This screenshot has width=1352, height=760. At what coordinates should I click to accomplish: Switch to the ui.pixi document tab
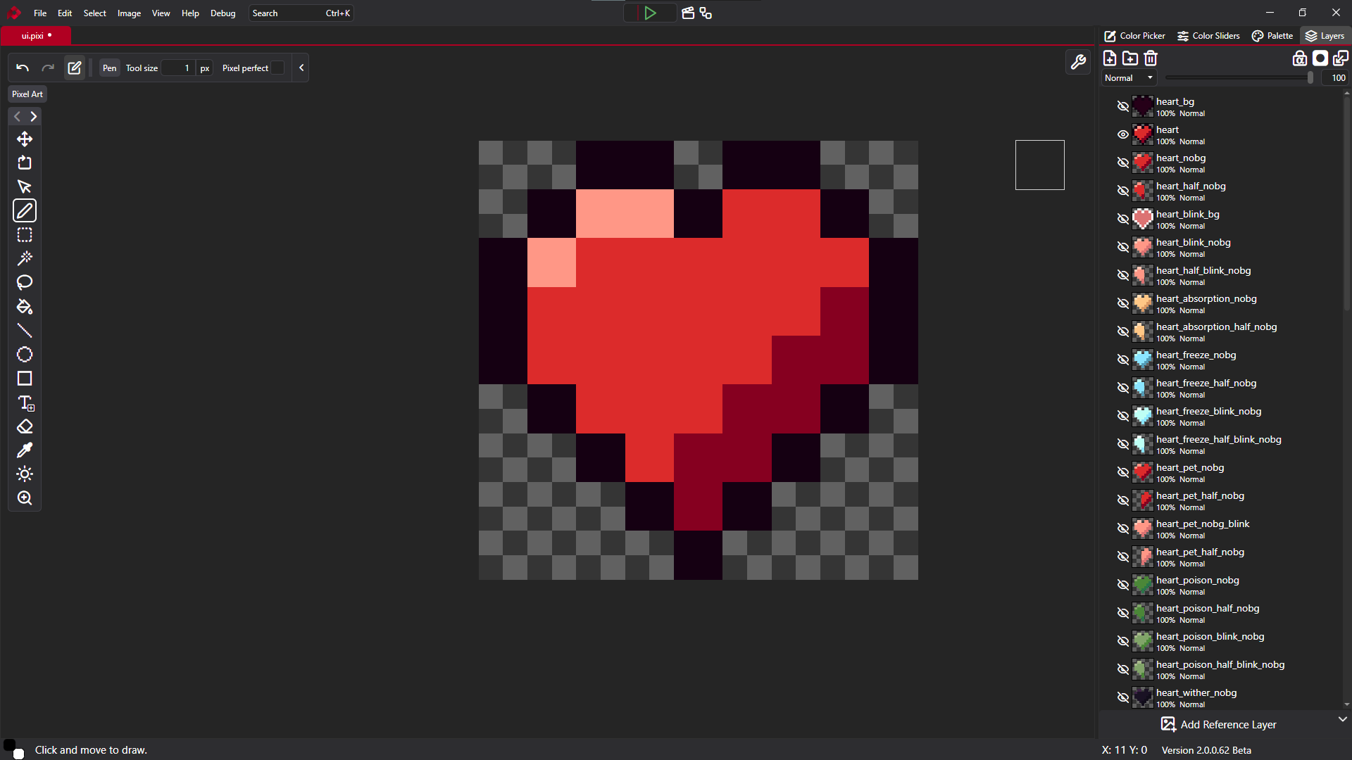pos(36,36)
